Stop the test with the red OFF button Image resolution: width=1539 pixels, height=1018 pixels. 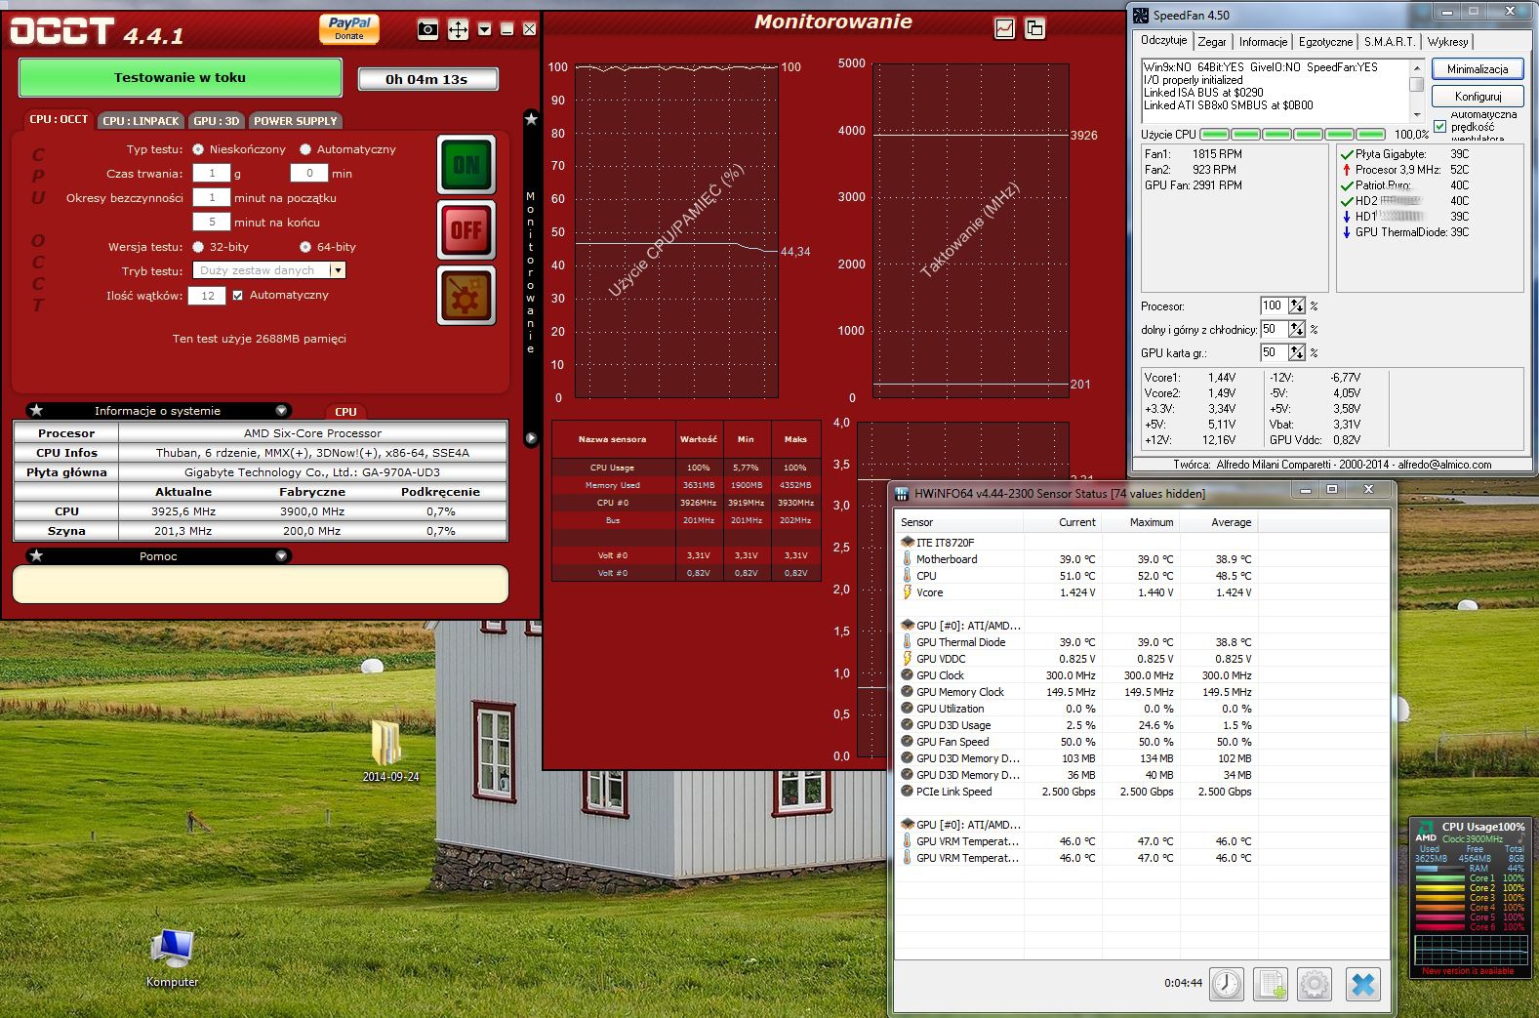click(466, 230)
